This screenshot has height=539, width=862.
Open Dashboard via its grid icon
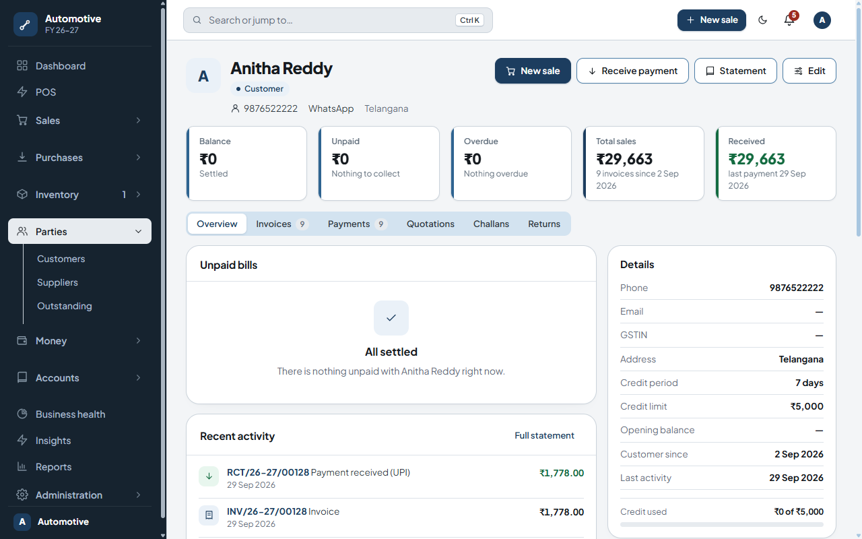click(x=22, y=65)
